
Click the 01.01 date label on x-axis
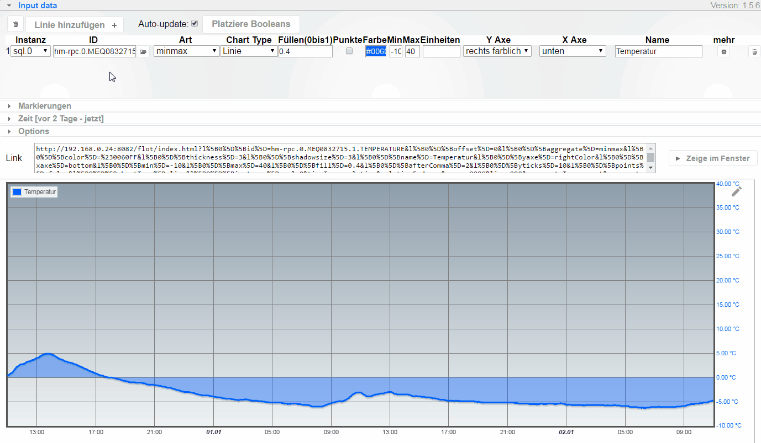coord(213,432)
